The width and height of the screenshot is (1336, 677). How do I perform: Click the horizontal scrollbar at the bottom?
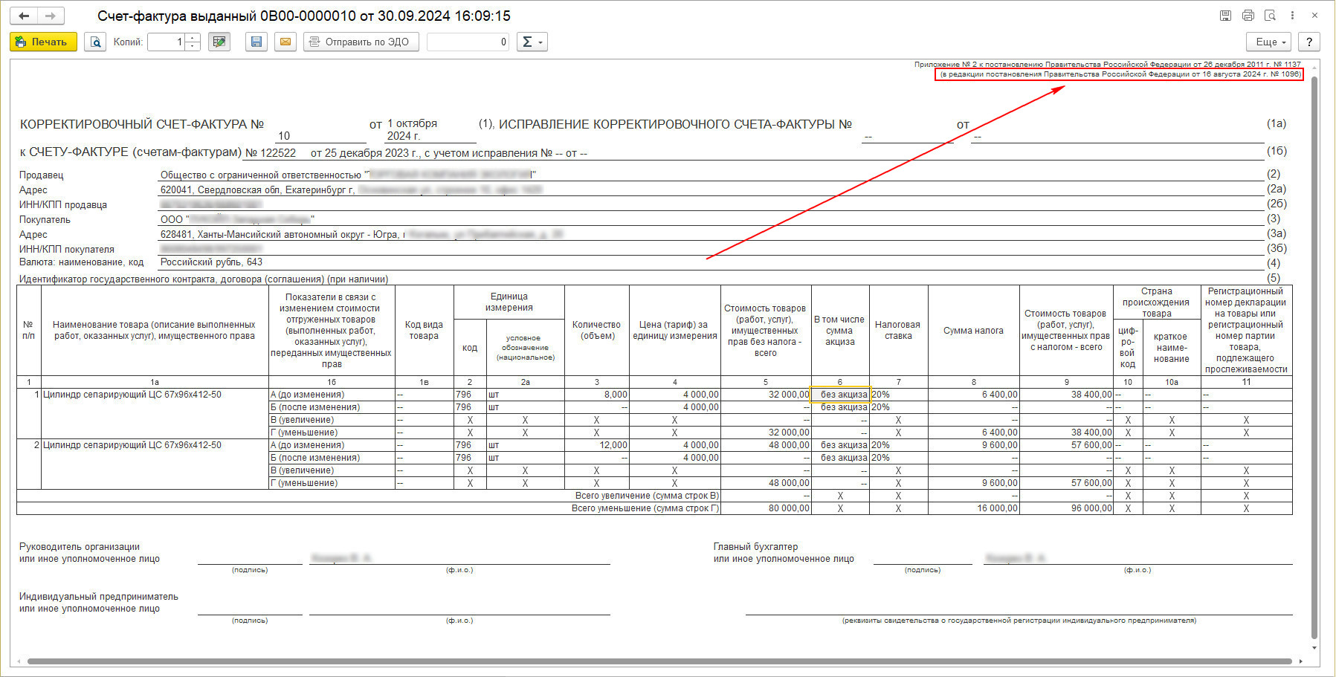659,661
